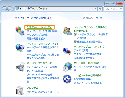Open ネットワークの状態とタスクの表示 link

pyautogui.click(x=43, y=49)
